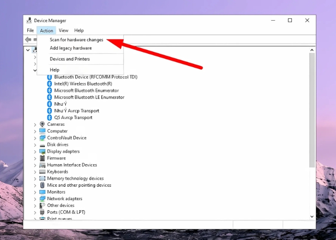Click the Network adapters category icon

click(x=42, y=198)
